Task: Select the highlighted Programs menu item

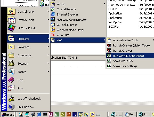Action: (x=28, y=38)
